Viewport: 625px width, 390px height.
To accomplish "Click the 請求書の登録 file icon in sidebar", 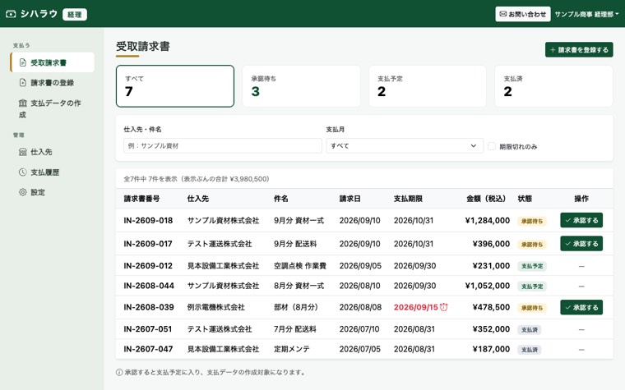I will pyautogui.click(x=23, y=82).
